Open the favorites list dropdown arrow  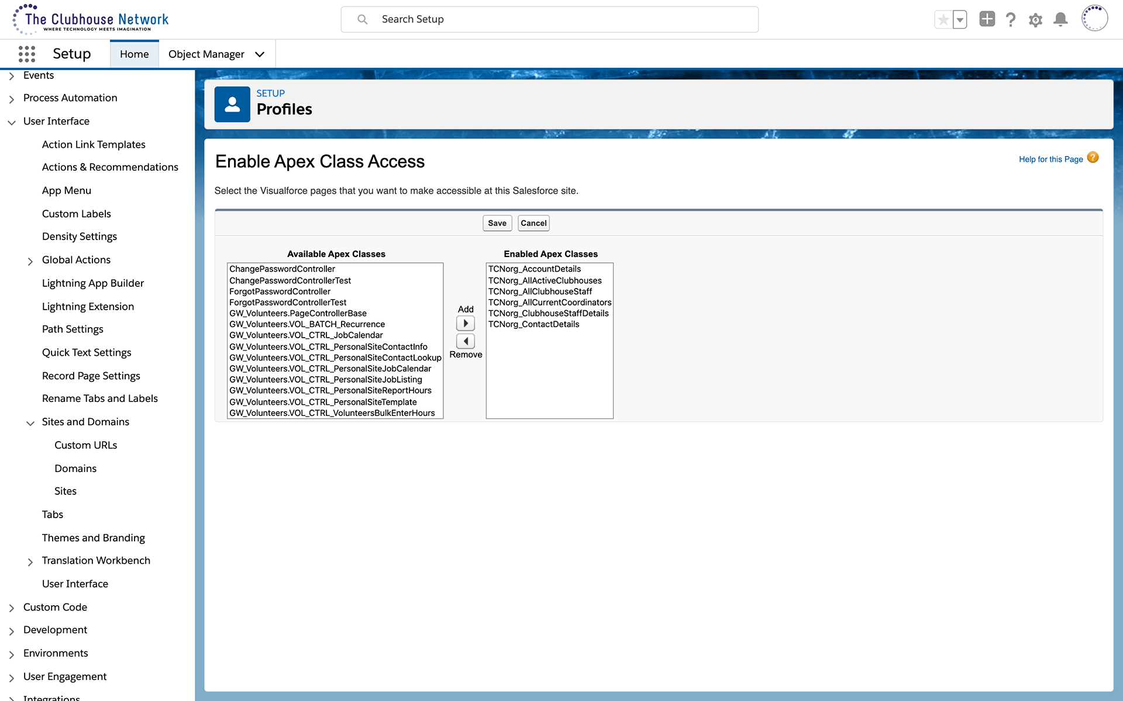960,20
